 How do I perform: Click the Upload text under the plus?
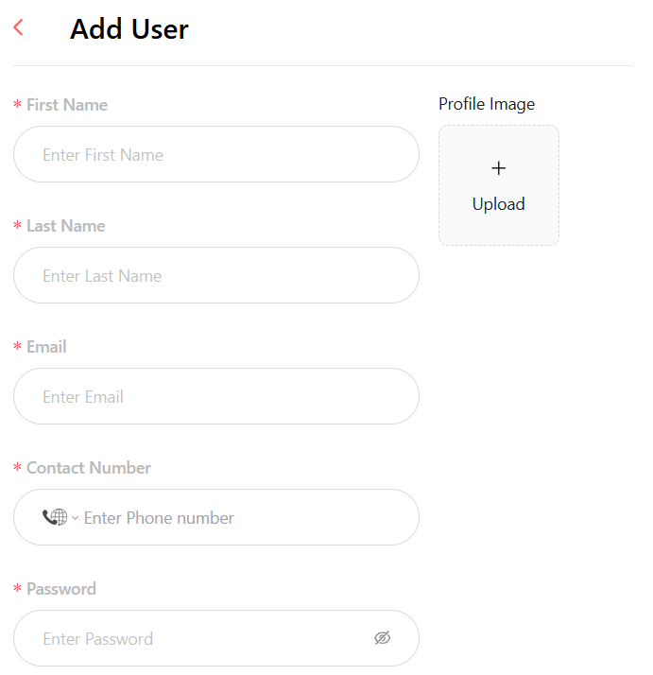pyautogui.click(x=498, y=204)
